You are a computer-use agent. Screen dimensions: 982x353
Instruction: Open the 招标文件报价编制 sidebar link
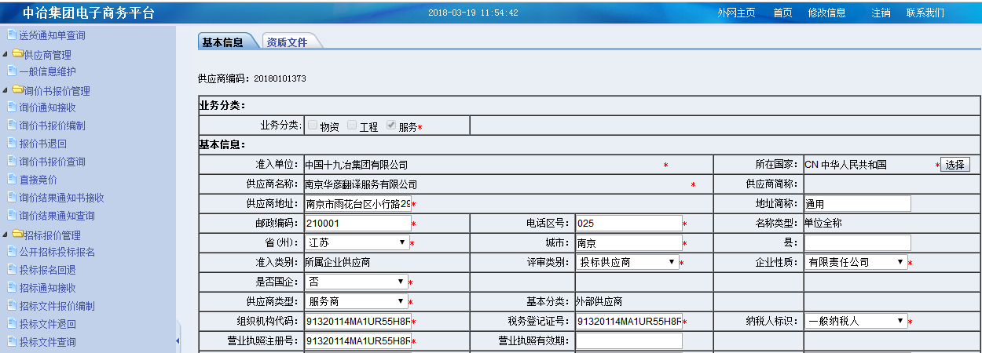(57, 306)
